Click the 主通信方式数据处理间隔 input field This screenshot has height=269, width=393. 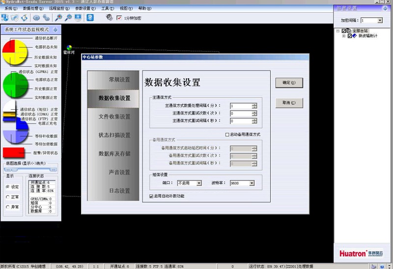[240, 106]
